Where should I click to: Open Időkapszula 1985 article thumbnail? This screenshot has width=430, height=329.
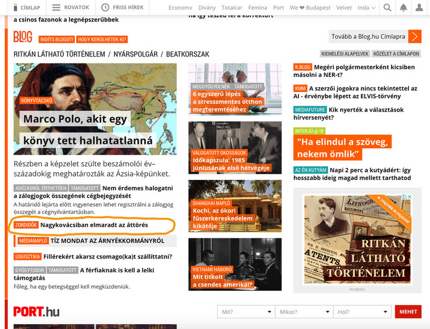click(235, 148)
